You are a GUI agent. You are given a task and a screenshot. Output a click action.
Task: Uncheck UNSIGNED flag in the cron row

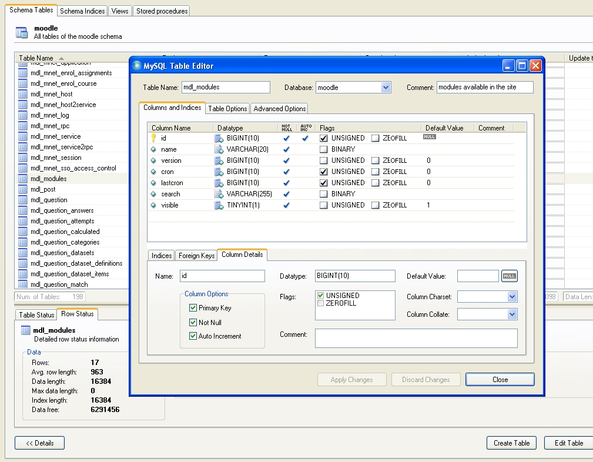click(323, 172)
